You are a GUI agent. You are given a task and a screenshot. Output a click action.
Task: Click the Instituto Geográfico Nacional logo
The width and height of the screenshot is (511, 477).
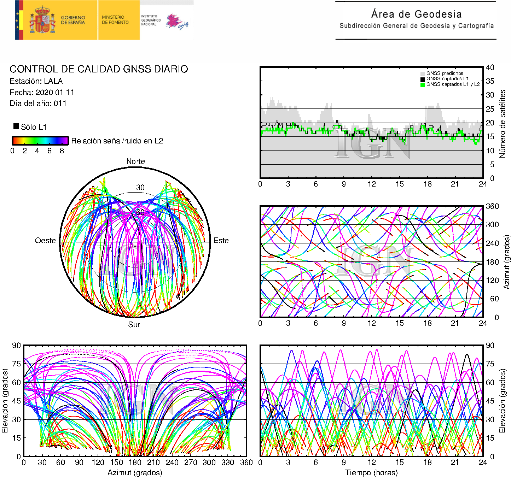164,21
